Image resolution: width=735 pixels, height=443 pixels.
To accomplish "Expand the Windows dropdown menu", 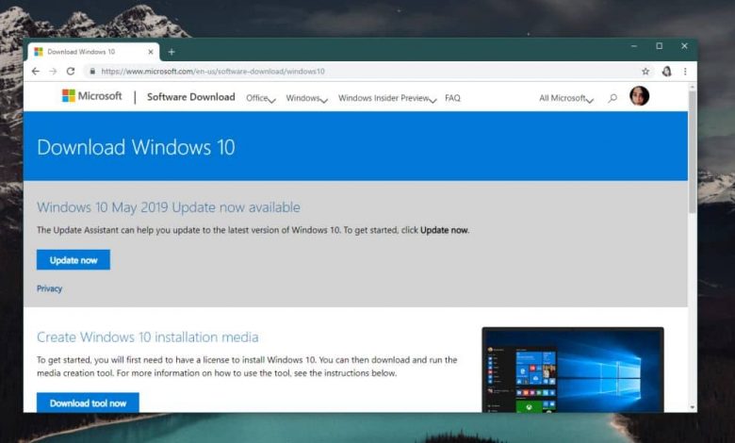I will [x=306, y=98].
